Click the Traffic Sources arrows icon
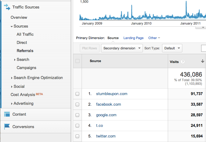Viewport: 206px width, 142px height. click(7, 7)
